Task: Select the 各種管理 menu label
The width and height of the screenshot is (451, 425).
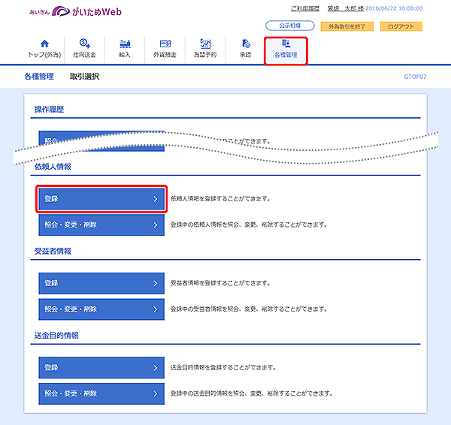Action: tap(286, 55)
